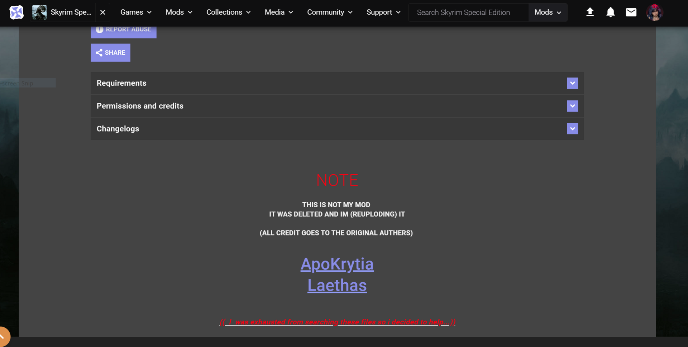The image size is (688, 347).
Task: Click the Report Abuse button
Action: coord(124,31)
